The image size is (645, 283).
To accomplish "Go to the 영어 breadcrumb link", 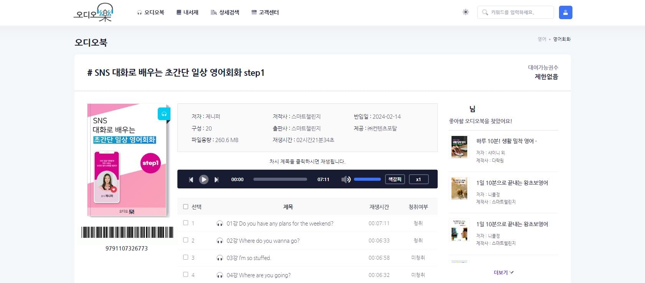I will point(542,39).
